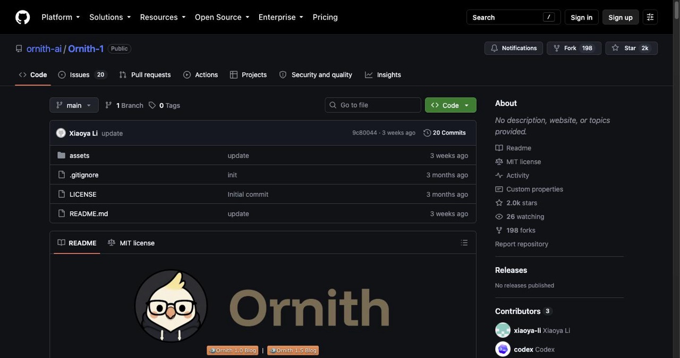This screenshot has width=680, height=358.
Task: Open the ornith-ai owner link
Action: 44,48
